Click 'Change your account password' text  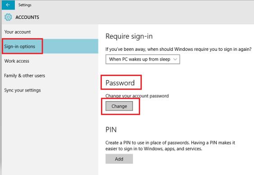pos(137,96)
